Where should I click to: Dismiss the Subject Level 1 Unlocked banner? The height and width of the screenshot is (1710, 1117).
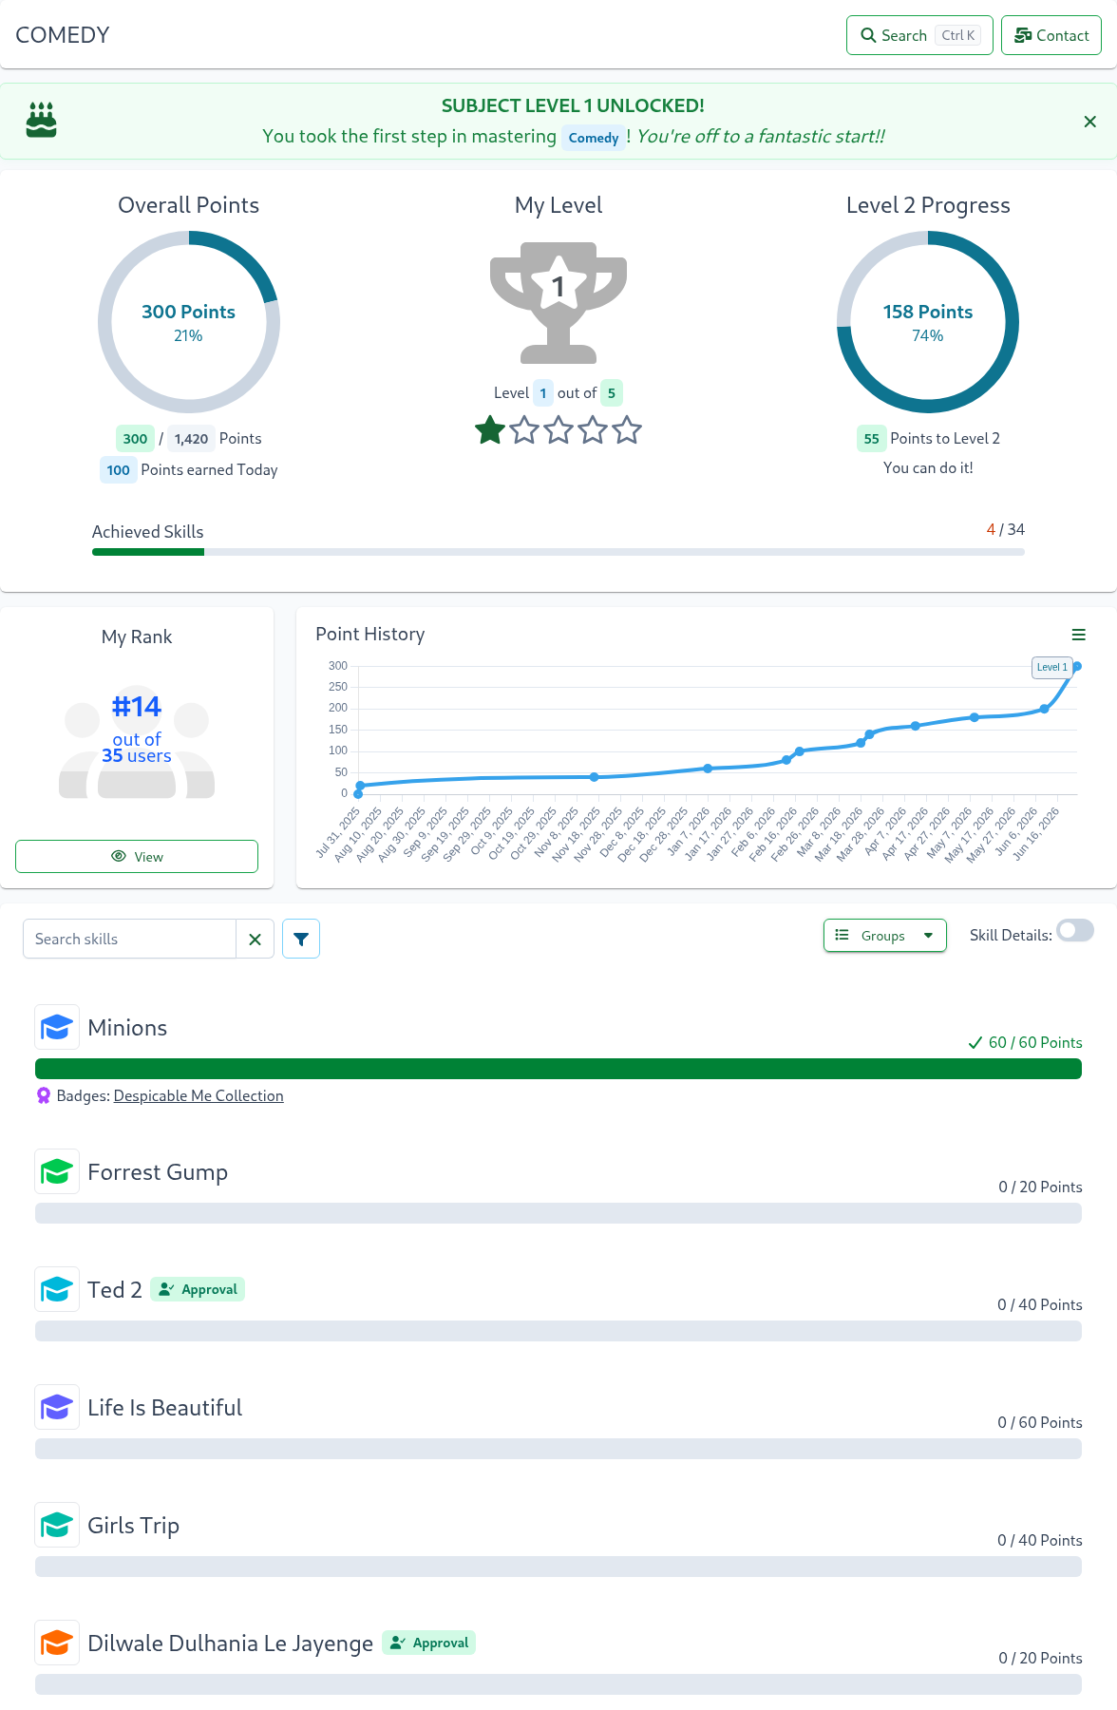pyautogui.click(x=1090, y=122)
